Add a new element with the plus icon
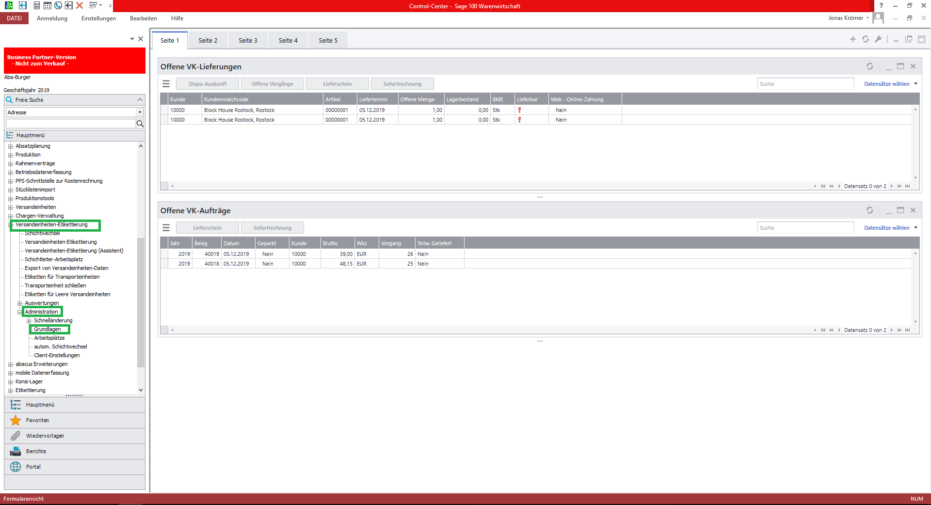Screen dimensions: 931x505 tap(853, 39)
